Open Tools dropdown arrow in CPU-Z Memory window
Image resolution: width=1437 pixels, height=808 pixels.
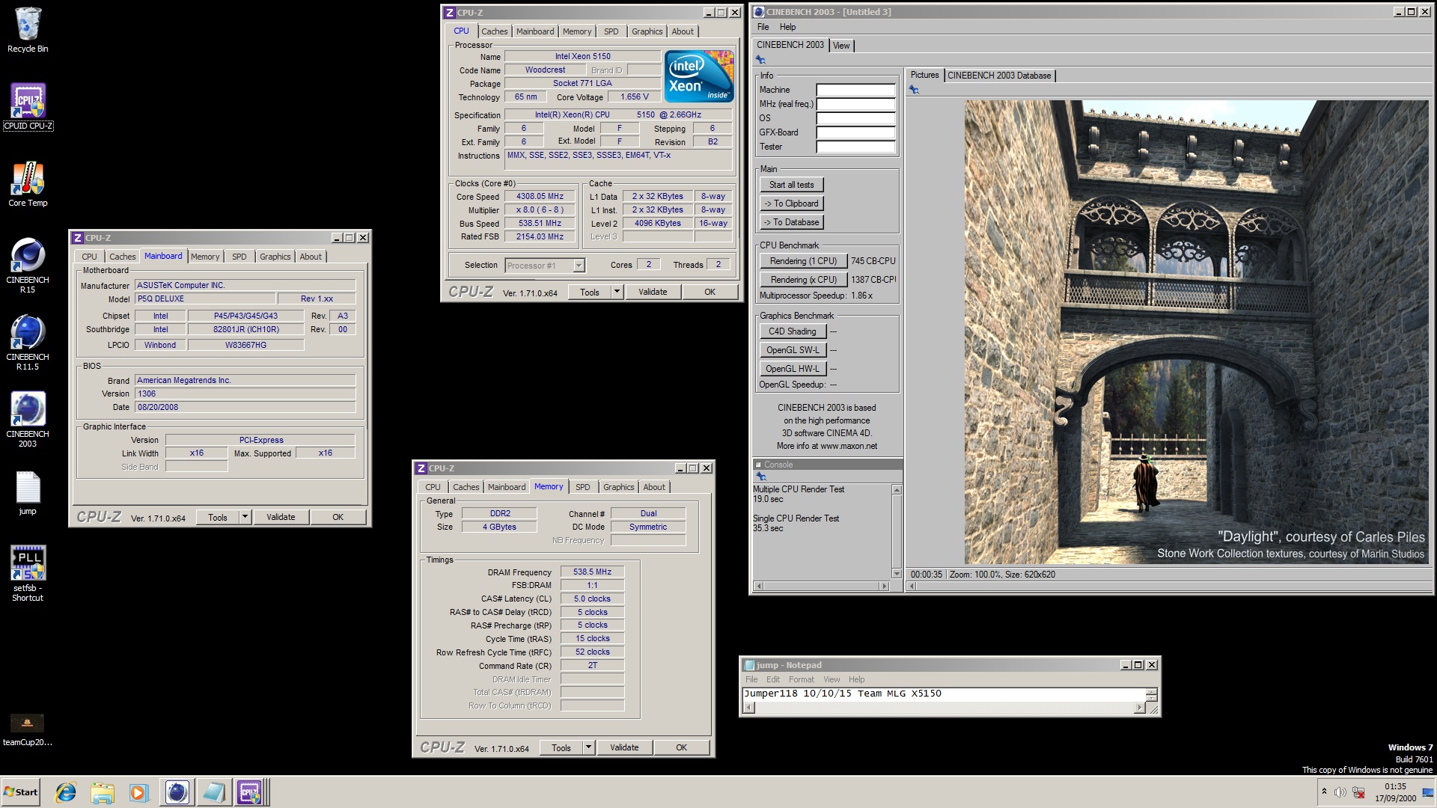click(x=589, y=747)
